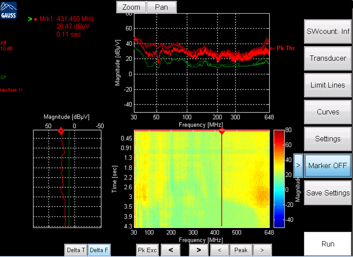The height and width of the screenshot is (257, 353).
Task: Move marker right with bold > button
Action: [x=199, y=250]
